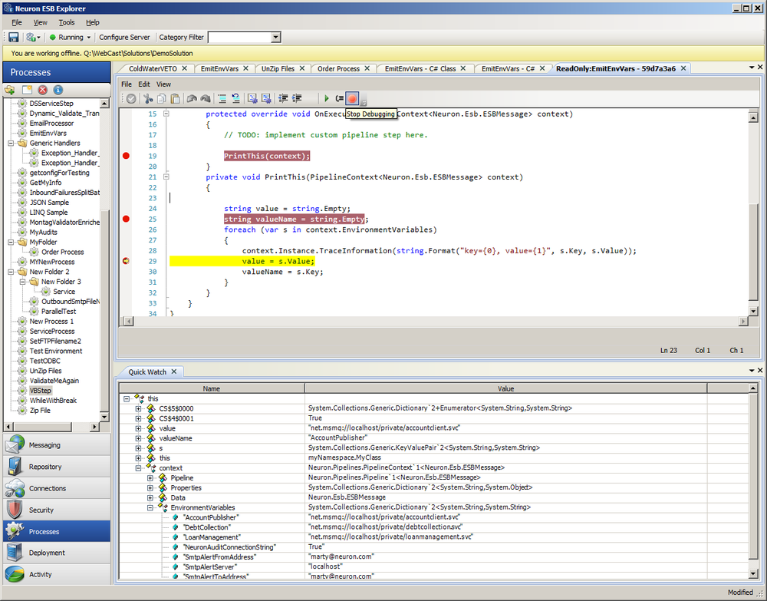767x601 pixels.
Task: Click the Redo arrow icon in editor toolbar
Action: click(x=206, y=98)
